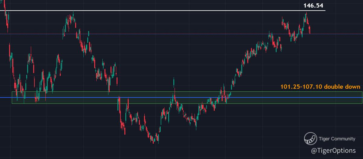
Task: Click the gap-up candle cluster near the right side
Action: (x=284, y=24)
